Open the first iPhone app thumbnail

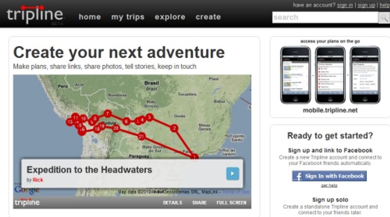click(295, 75)
